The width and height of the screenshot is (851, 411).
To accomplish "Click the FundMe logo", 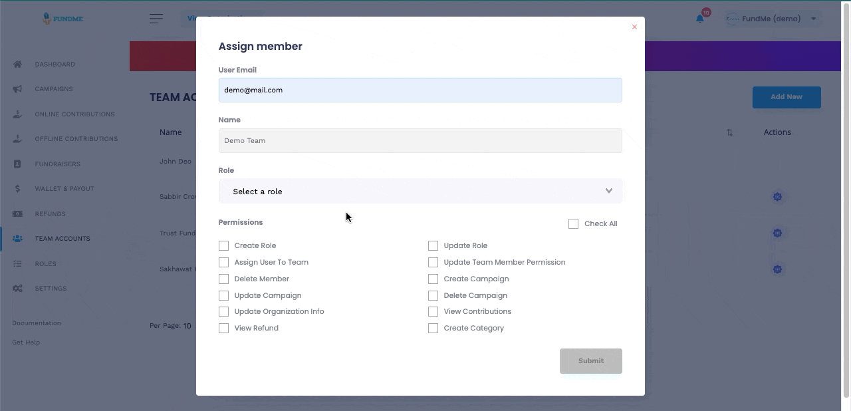I will pos(62,19).
